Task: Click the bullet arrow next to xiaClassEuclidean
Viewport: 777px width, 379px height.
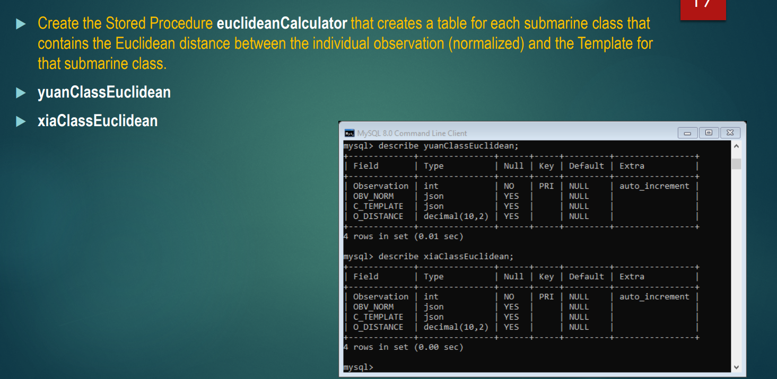Action: pos(20,121)
